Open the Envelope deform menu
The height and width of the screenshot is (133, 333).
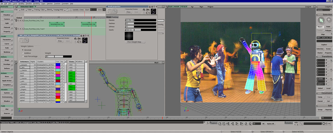pyautogui.click(x=7, y=64)
